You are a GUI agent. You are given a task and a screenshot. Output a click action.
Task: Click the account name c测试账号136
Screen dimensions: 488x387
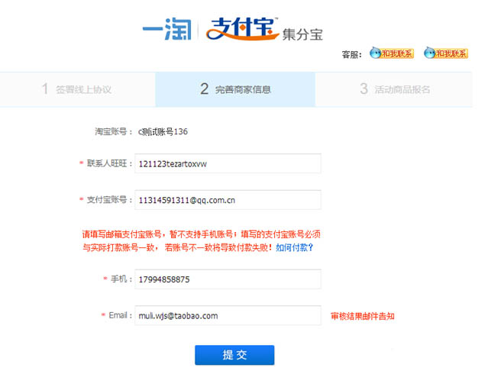coord(163,132)
